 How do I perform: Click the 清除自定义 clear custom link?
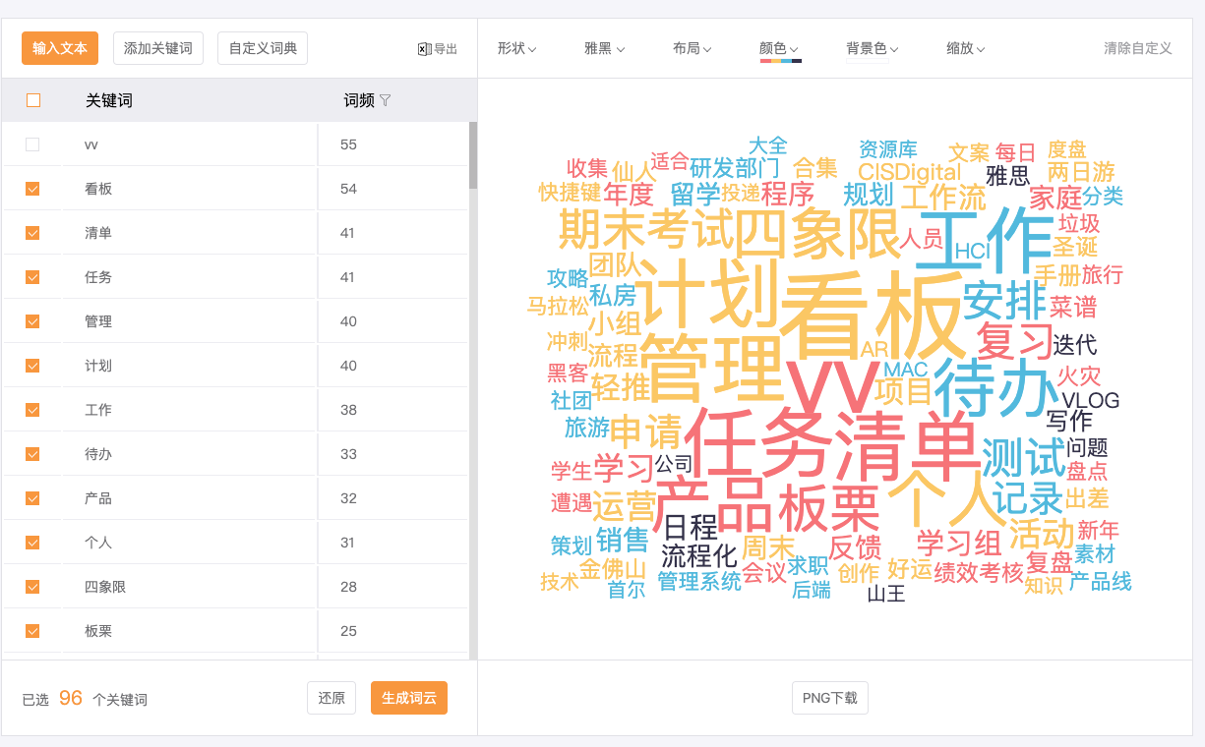(x=1137, y=46)
